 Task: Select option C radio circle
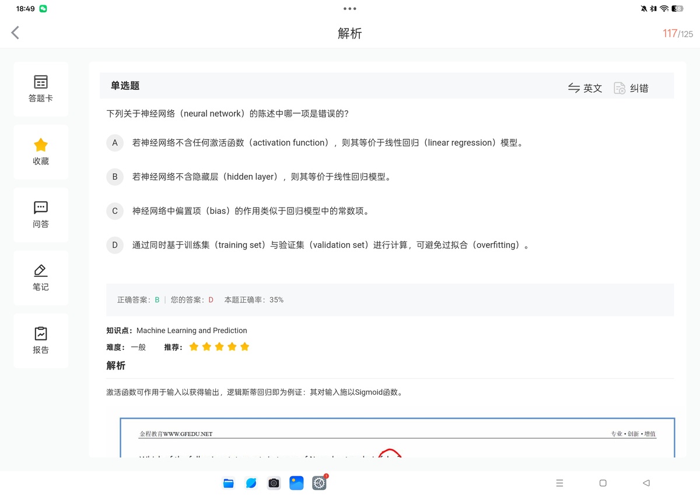(115, 211)
